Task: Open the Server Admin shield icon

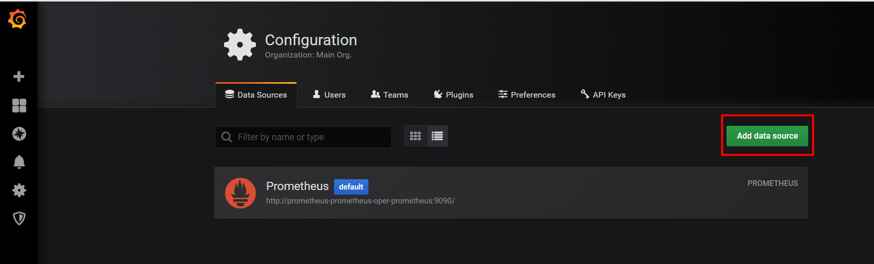Action: click(19, 219)
